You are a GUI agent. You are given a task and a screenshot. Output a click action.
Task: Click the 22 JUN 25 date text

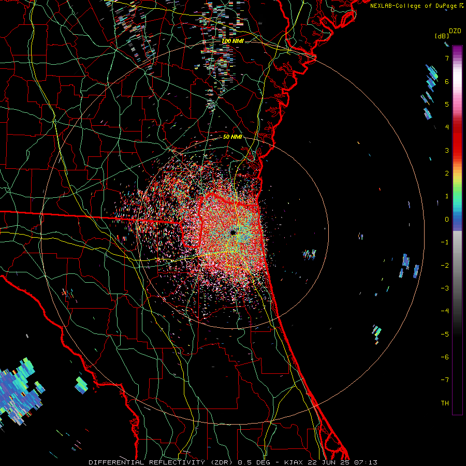[x=328, y=462]
